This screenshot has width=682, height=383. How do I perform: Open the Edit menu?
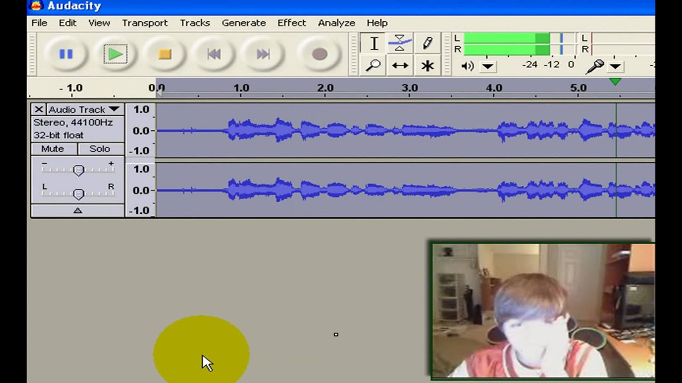click(x=68, y=23)
